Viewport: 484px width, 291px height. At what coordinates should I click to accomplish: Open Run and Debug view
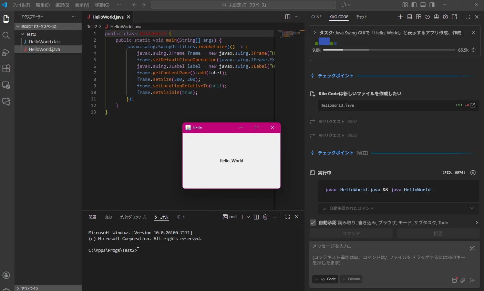tap(6, 52)
